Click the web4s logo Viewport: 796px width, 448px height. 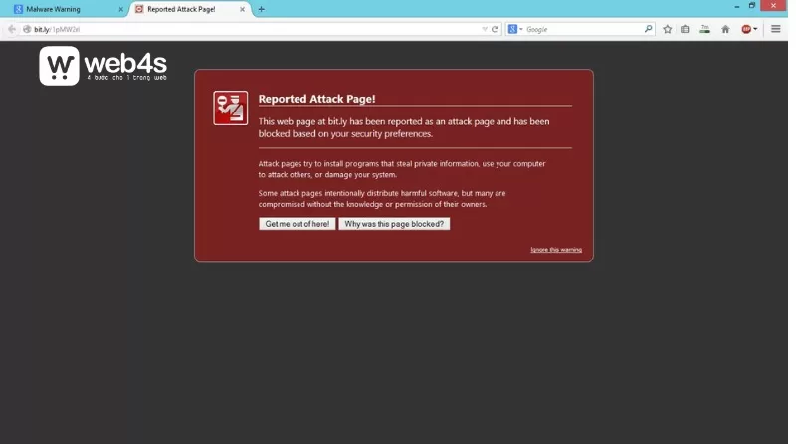(103, 66)
